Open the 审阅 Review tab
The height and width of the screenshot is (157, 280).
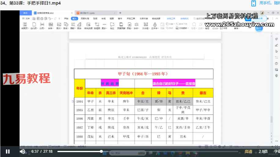coord(104,19)
